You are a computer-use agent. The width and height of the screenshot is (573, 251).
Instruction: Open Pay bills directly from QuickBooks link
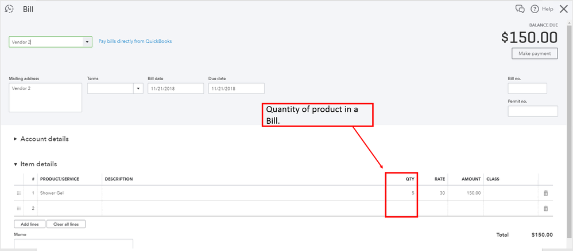point(135,41)
